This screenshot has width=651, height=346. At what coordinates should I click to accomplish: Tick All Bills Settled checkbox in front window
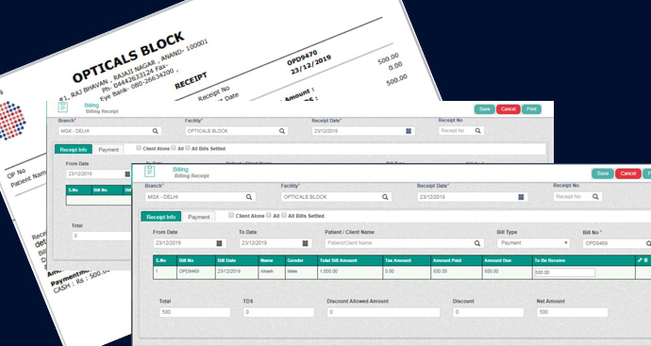pos(284,215)
